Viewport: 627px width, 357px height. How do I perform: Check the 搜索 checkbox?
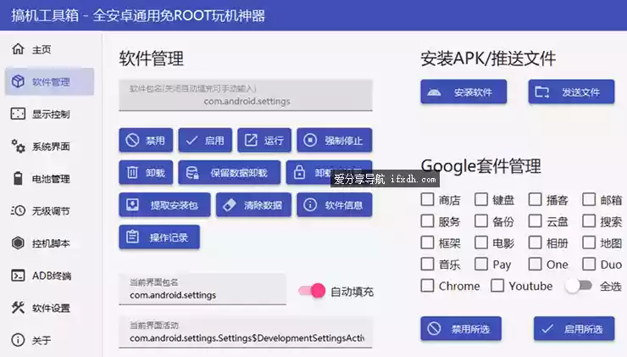(589, 221)
